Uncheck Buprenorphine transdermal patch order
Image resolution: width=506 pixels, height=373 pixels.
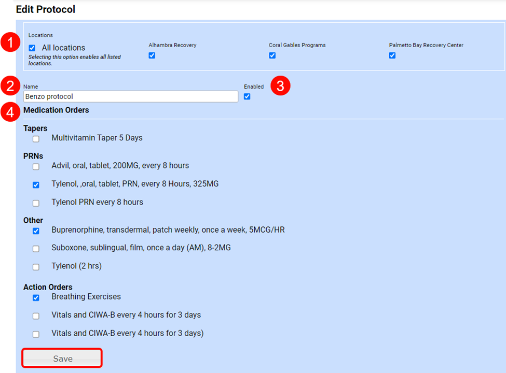[36, 231]
